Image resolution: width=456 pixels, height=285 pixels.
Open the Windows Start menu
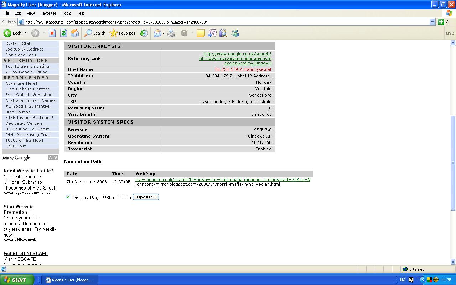click(17, 280)
